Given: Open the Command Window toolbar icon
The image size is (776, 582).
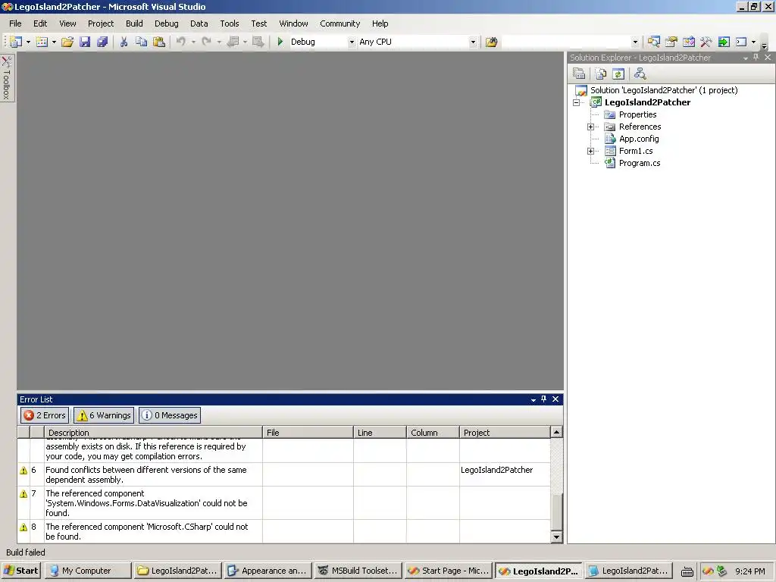Looking at the screenshot, I should pyautogui.click(x=741, y=42).
